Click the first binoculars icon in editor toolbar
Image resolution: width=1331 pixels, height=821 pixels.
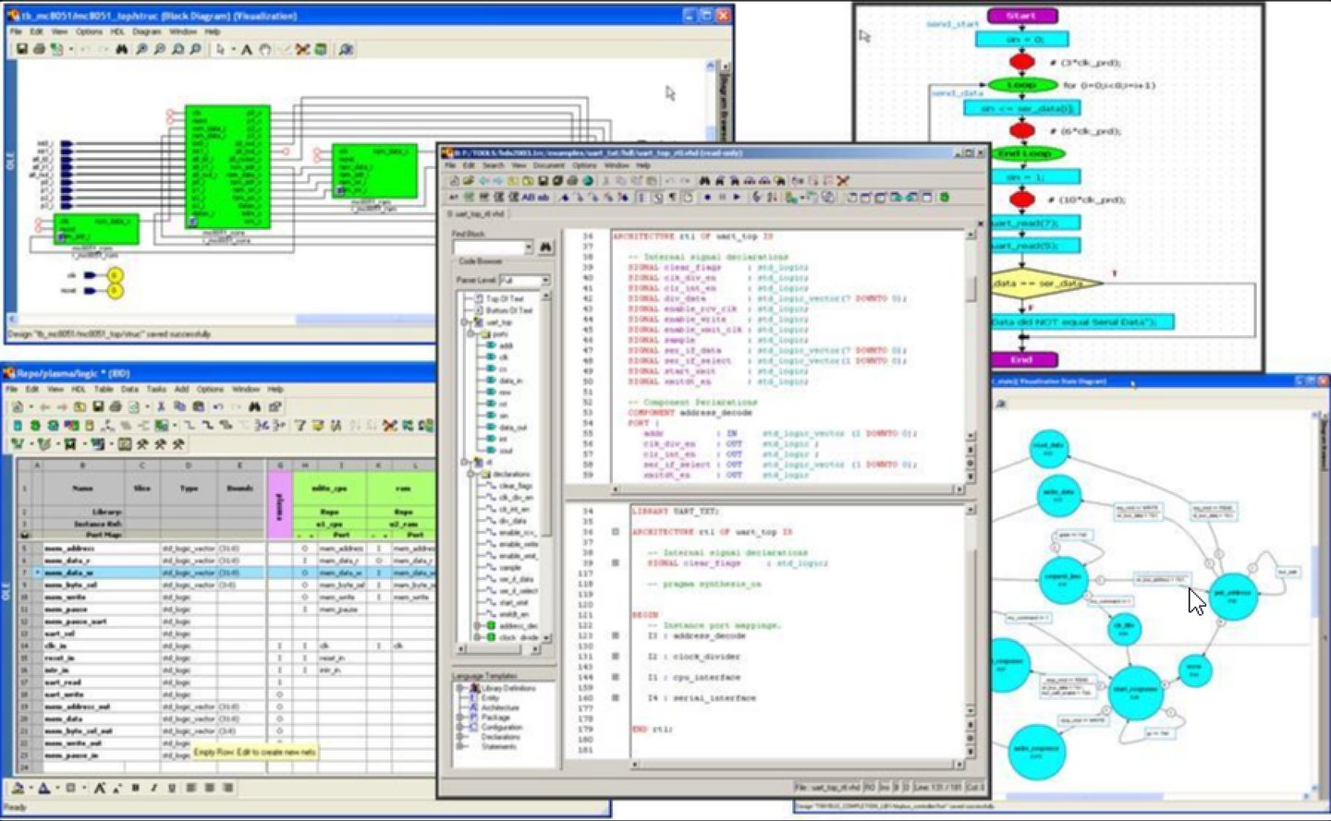click(705, 181)
